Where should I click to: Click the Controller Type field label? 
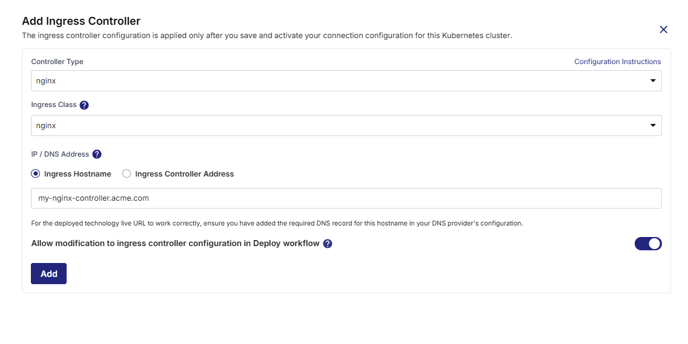point(57,62)
